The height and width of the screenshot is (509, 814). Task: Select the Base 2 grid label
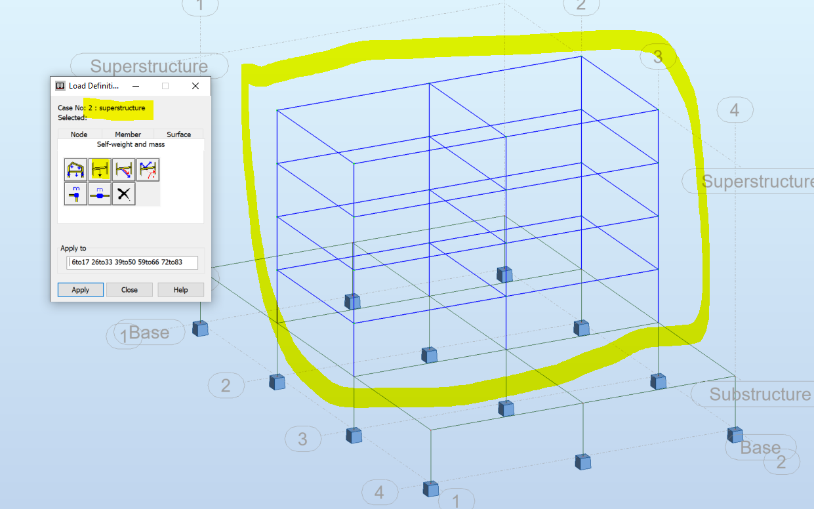(x=761, y=447)
